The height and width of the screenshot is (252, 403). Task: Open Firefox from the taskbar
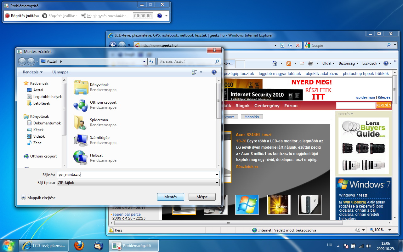point(79,245)
